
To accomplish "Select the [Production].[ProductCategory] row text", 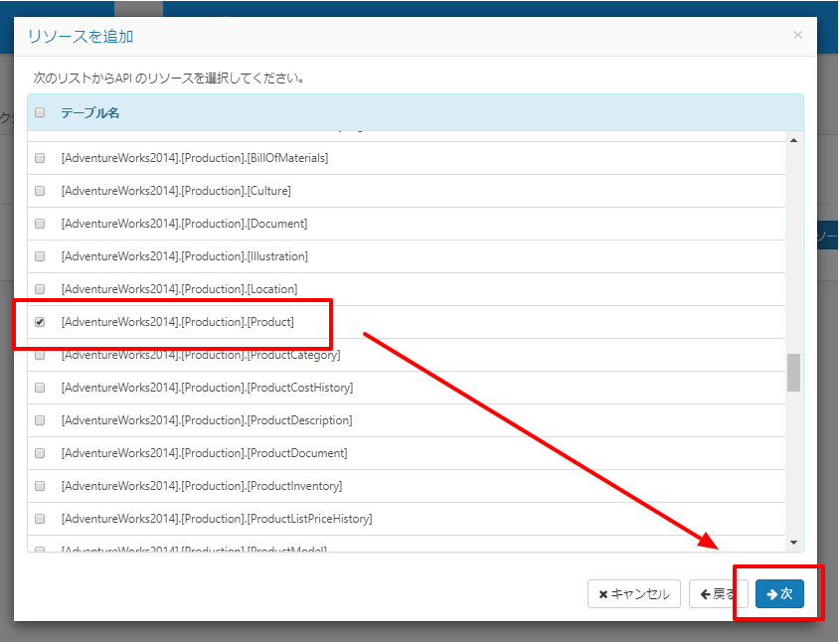I will [201, 355].
